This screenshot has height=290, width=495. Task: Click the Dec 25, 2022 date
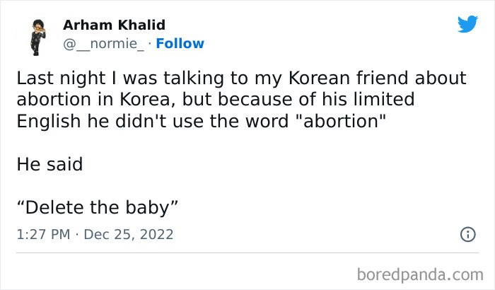[x=128, y=234]
